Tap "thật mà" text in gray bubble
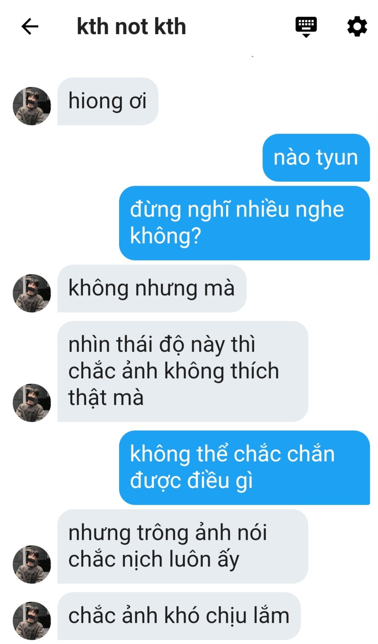Image resolution: width=378 pixels, height=644 pixels. click(x=106, y=398)
